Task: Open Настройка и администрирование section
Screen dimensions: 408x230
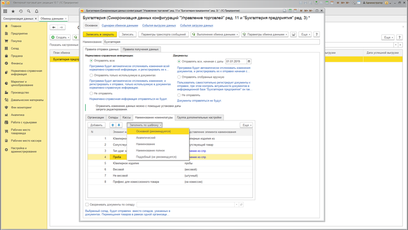Action: [23, 150]
